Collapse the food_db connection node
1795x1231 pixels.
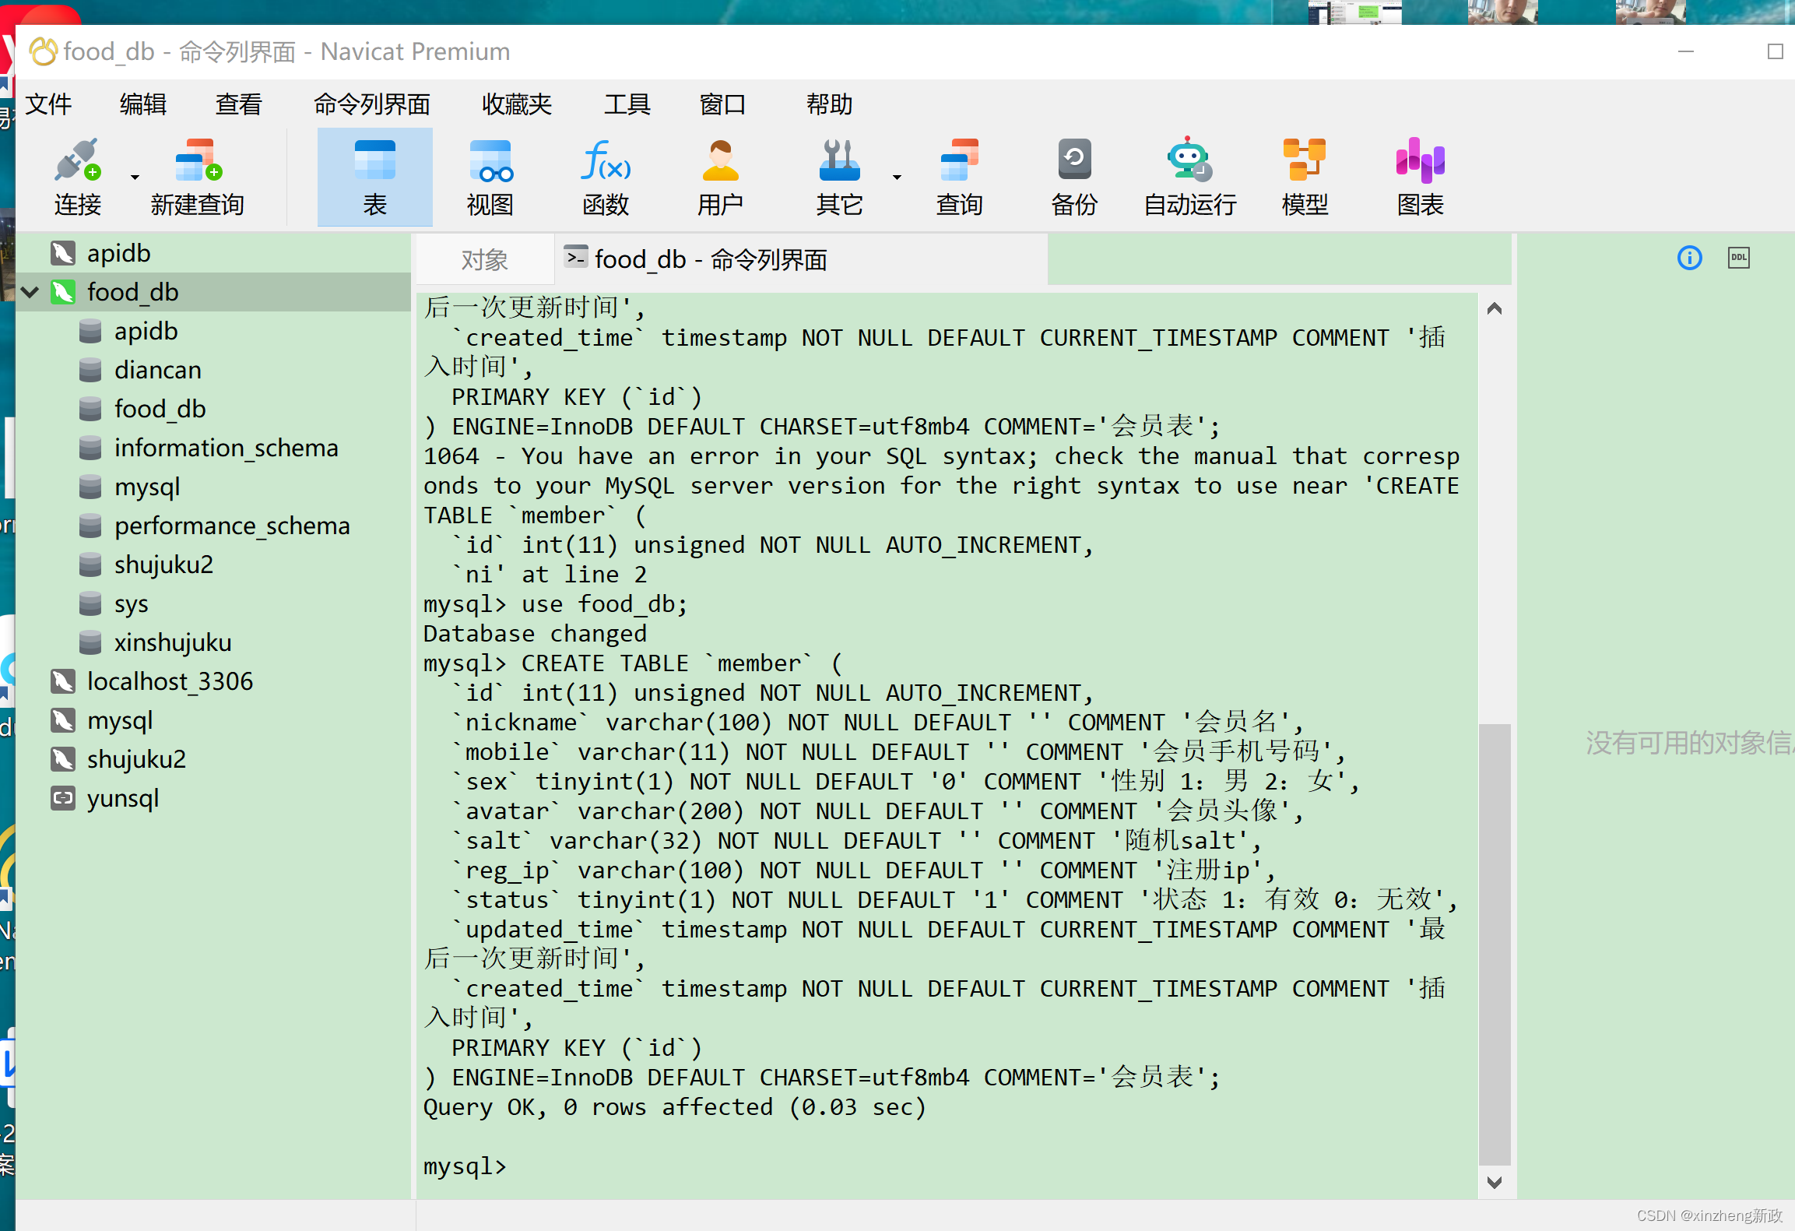tap(30, 292)
